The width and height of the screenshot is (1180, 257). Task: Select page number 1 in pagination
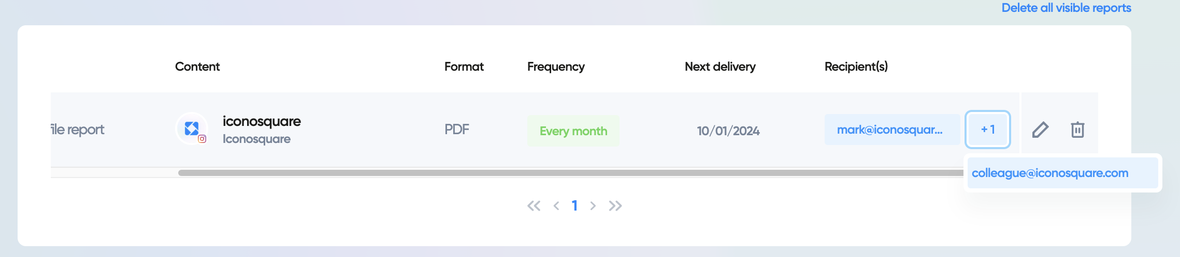574,206
